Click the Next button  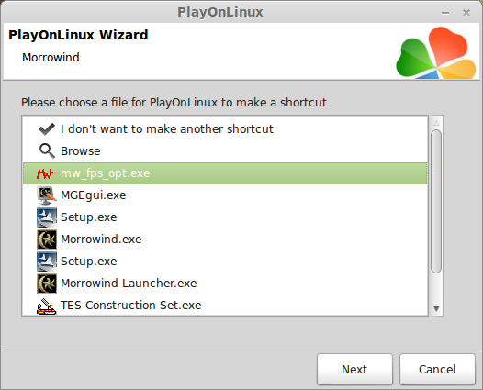354,369
